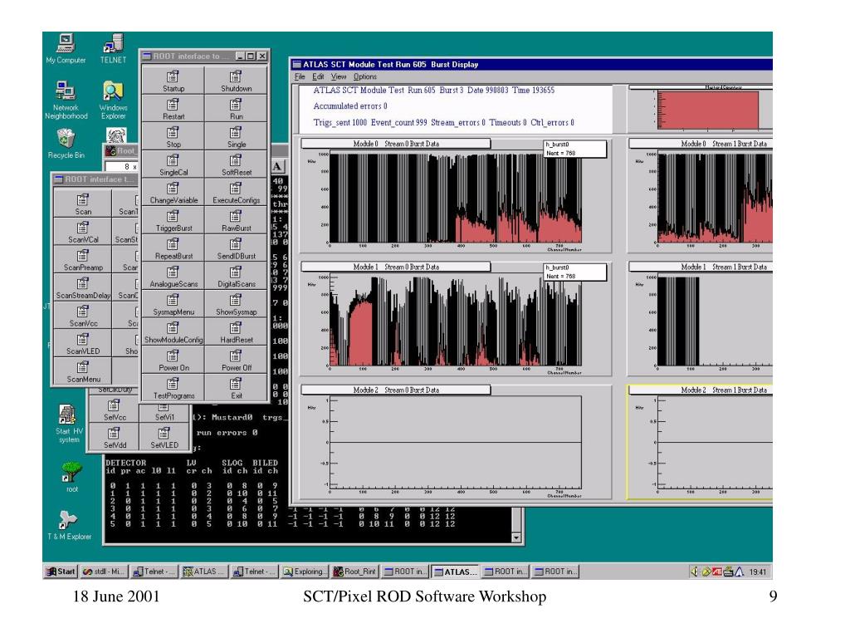
Task: Open the DigitalScans menu button
Action: tap(236, 276)
